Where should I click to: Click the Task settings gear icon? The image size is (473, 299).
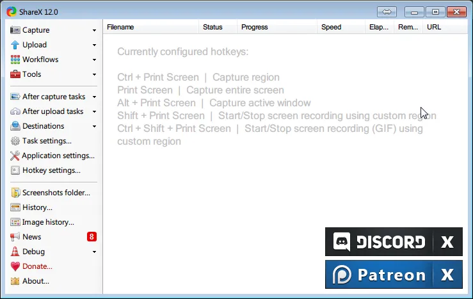(x=15, y=141)
